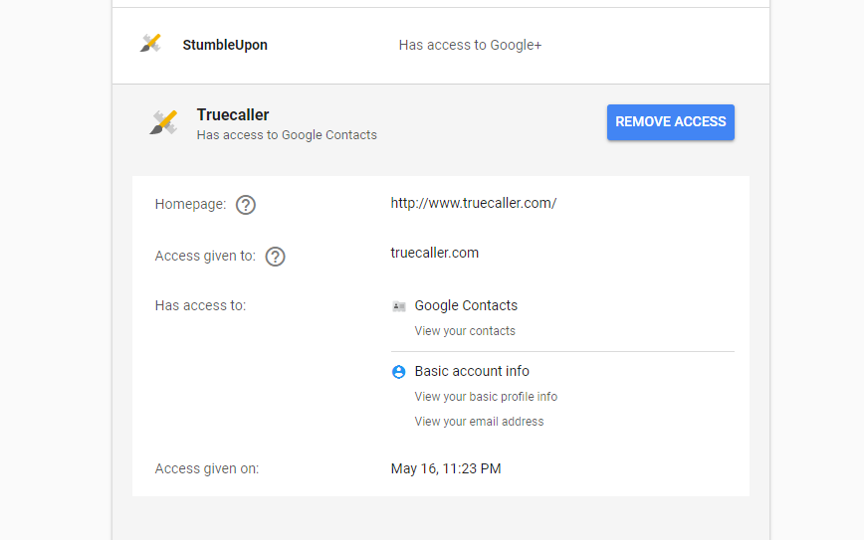864x540 pixels.
Task: Remove Truecaller's access
Action: tap(671, 122)
